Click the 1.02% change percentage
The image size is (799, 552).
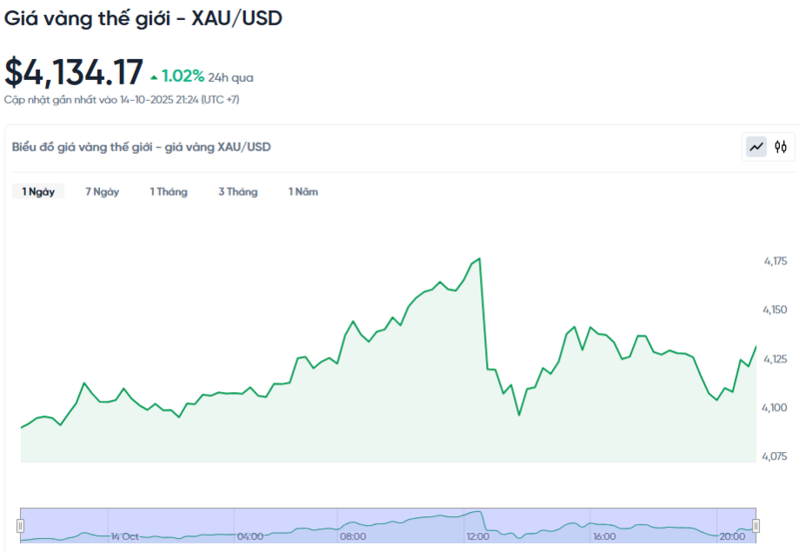184,76
